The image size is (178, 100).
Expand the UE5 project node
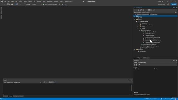pos(136,18)
